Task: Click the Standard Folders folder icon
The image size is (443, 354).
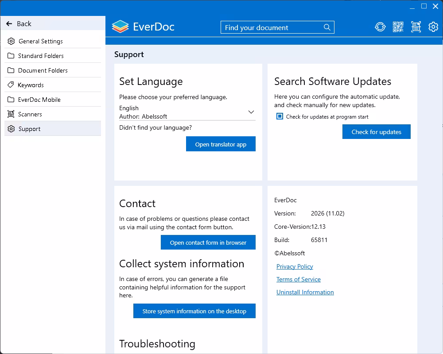Action: [11, 56]
